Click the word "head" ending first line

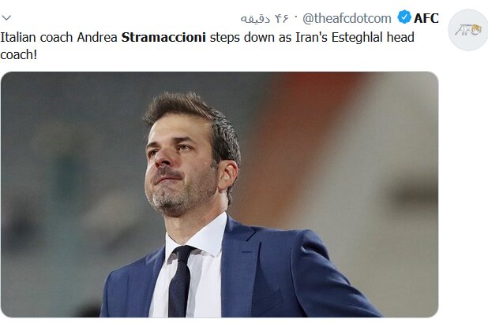pyautogui.click(x=400, y=37)
